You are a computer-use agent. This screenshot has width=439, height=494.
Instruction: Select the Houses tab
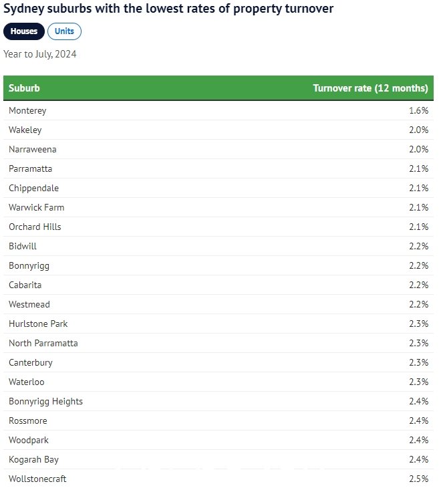pyautogui.click(x=24, y=31)
